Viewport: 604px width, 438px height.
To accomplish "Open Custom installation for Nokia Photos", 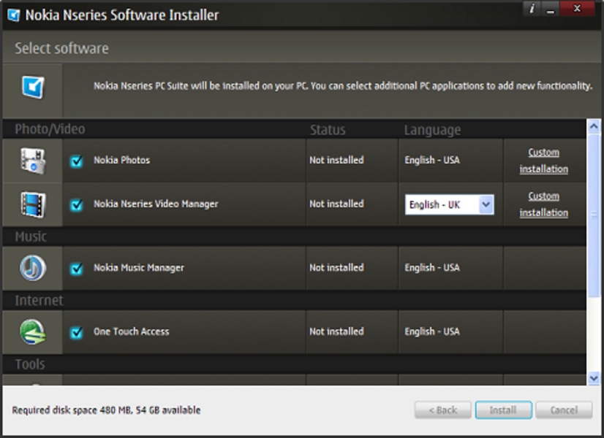I will [x=543, y=161].
